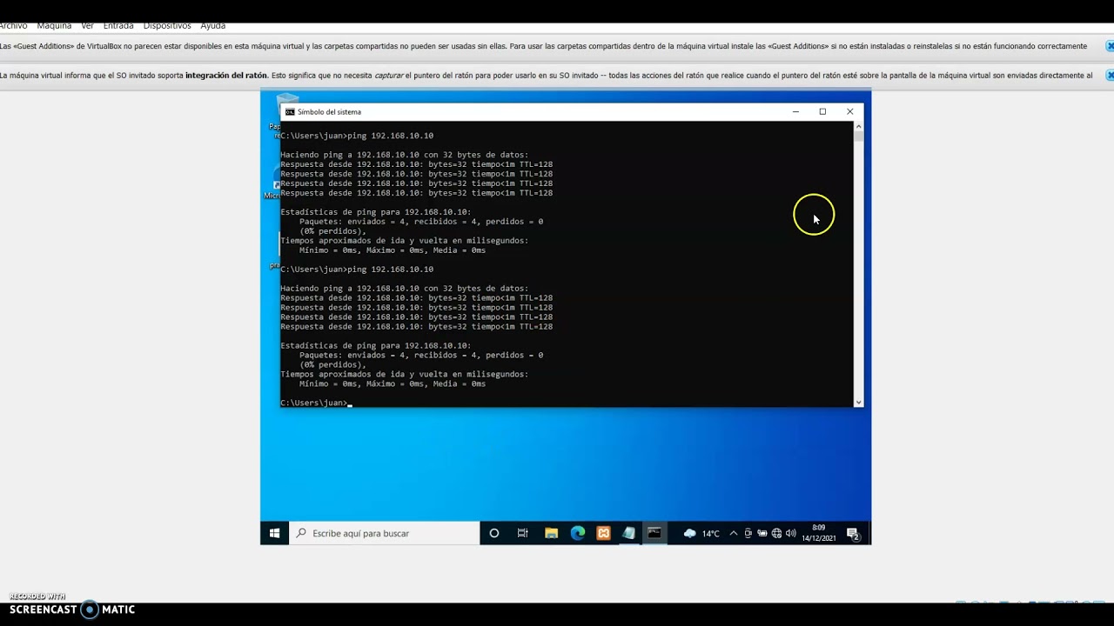
Task: Click the last 'Mínimo = 0ms, Máximo = 0ms' line
Action: [393, 383]
